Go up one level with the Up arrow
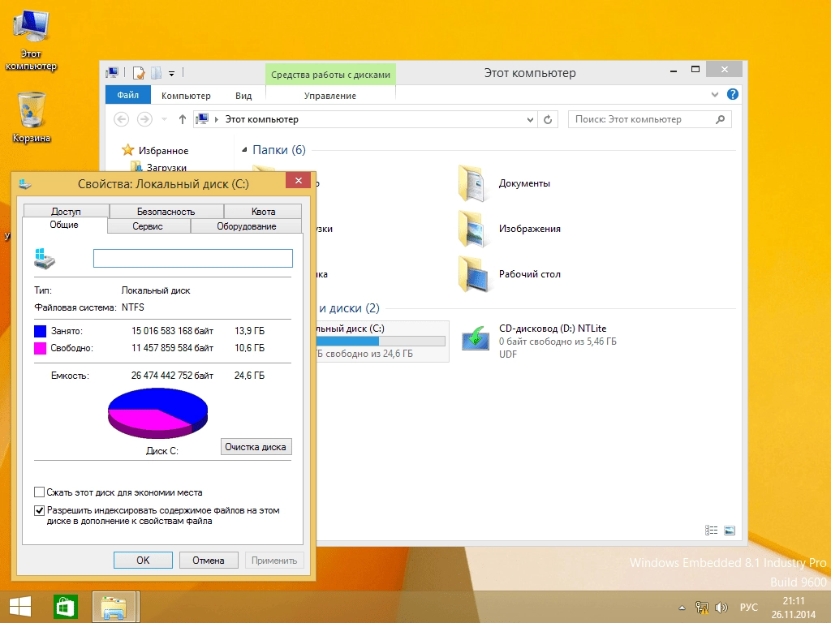 pos(183,119)
